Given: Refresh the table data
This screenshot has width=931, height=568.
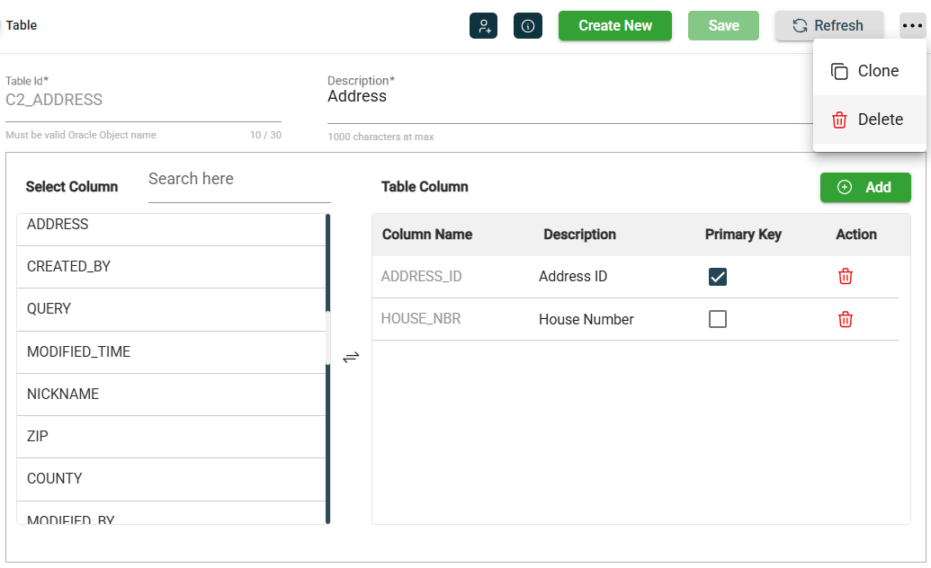Looking at the screenshot, I should pos(828,26).
